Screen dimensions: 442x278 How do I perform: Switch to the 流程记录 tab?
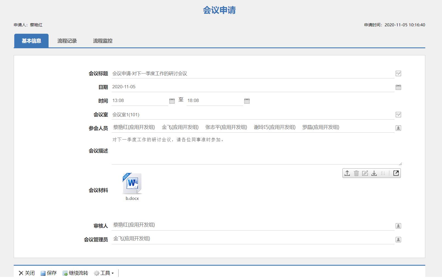click(x=67, y=41)
